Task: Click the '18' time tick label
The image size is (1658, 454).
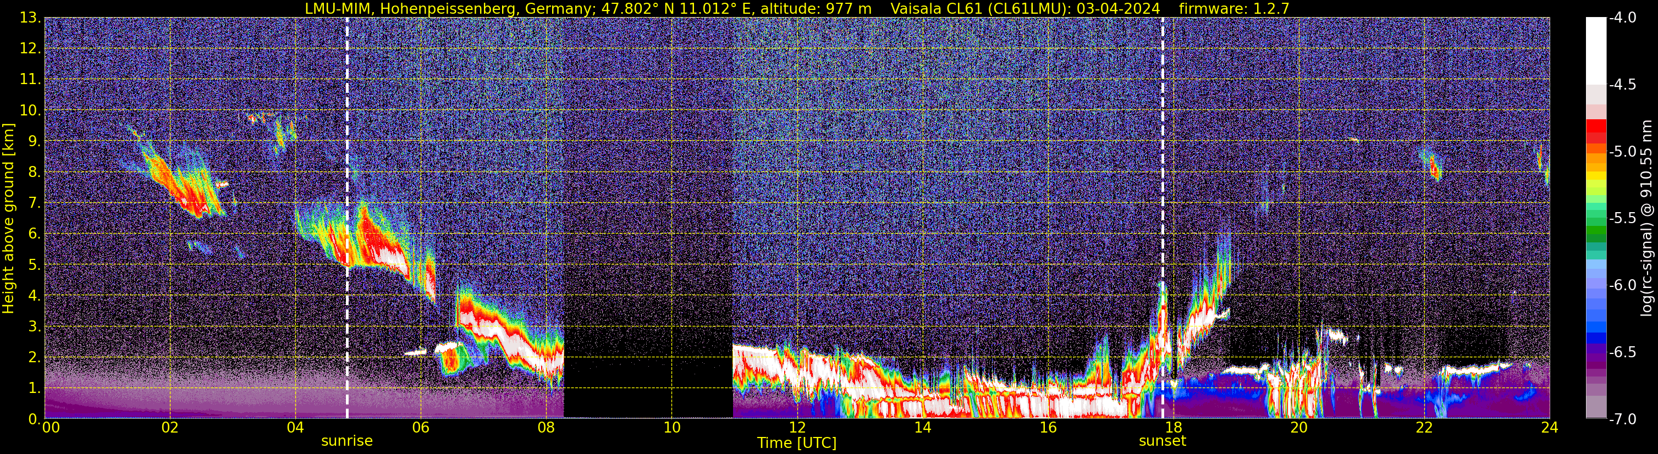Action: [x=1174, y=428]
